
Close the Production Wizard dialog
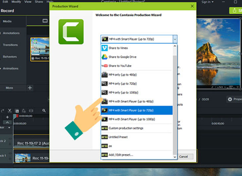(192, 6)
